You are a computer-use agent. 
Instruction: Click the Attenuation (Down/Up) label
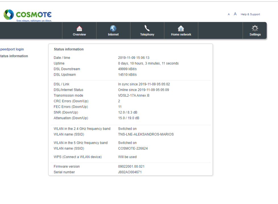[71, 118]
